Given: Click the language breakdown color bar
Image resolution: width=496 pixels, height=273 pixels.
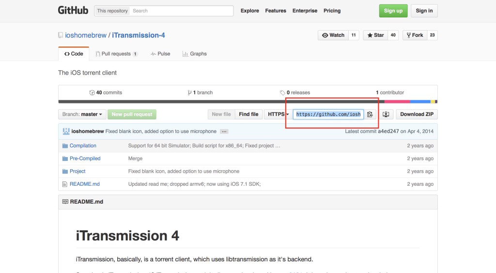Looking at the screenshot, I should pyautogui.click(x=248, y=102).
